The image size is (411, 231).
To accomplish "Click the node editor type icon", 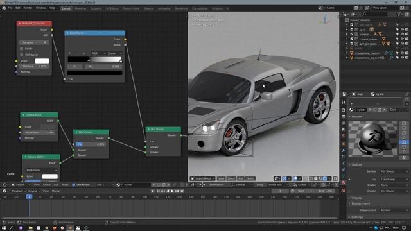I will (x=4, y=185).
